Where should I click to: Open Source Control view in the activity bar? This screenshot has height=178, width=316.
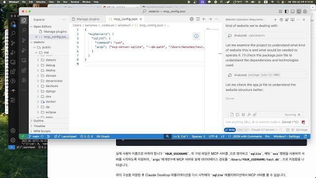(x=24, y=41)
